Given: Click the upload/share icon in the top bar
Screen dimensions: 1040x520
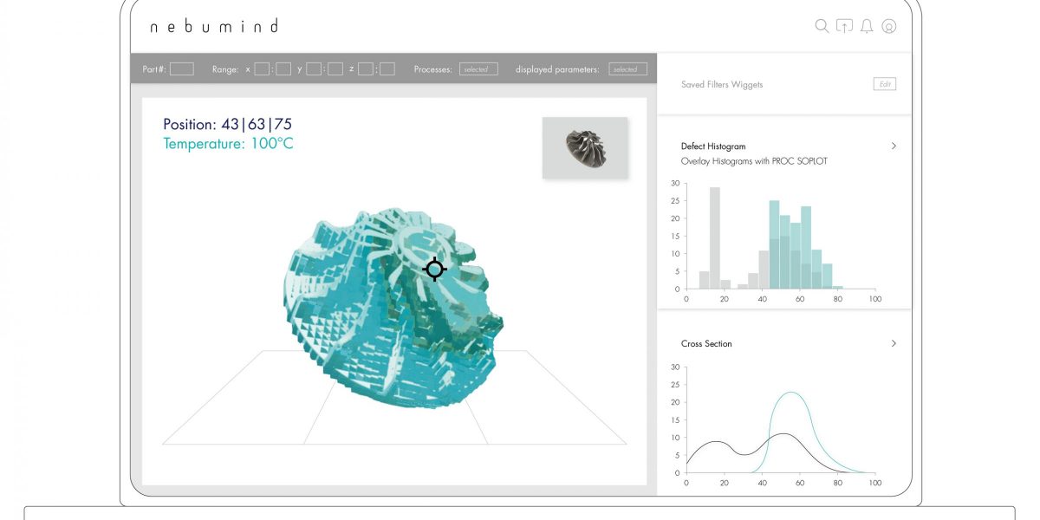Looking at the screenshot, I should point(845,26).
